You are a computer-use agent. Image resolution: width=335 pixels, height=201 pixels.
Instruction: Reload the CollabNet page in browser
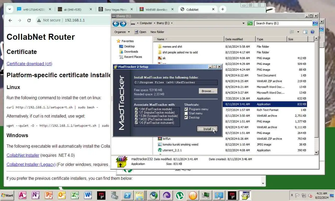click(29, 20)
